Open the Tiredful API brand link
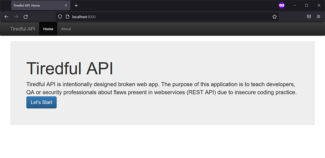The image size is (325, 158). pos(23,29)
